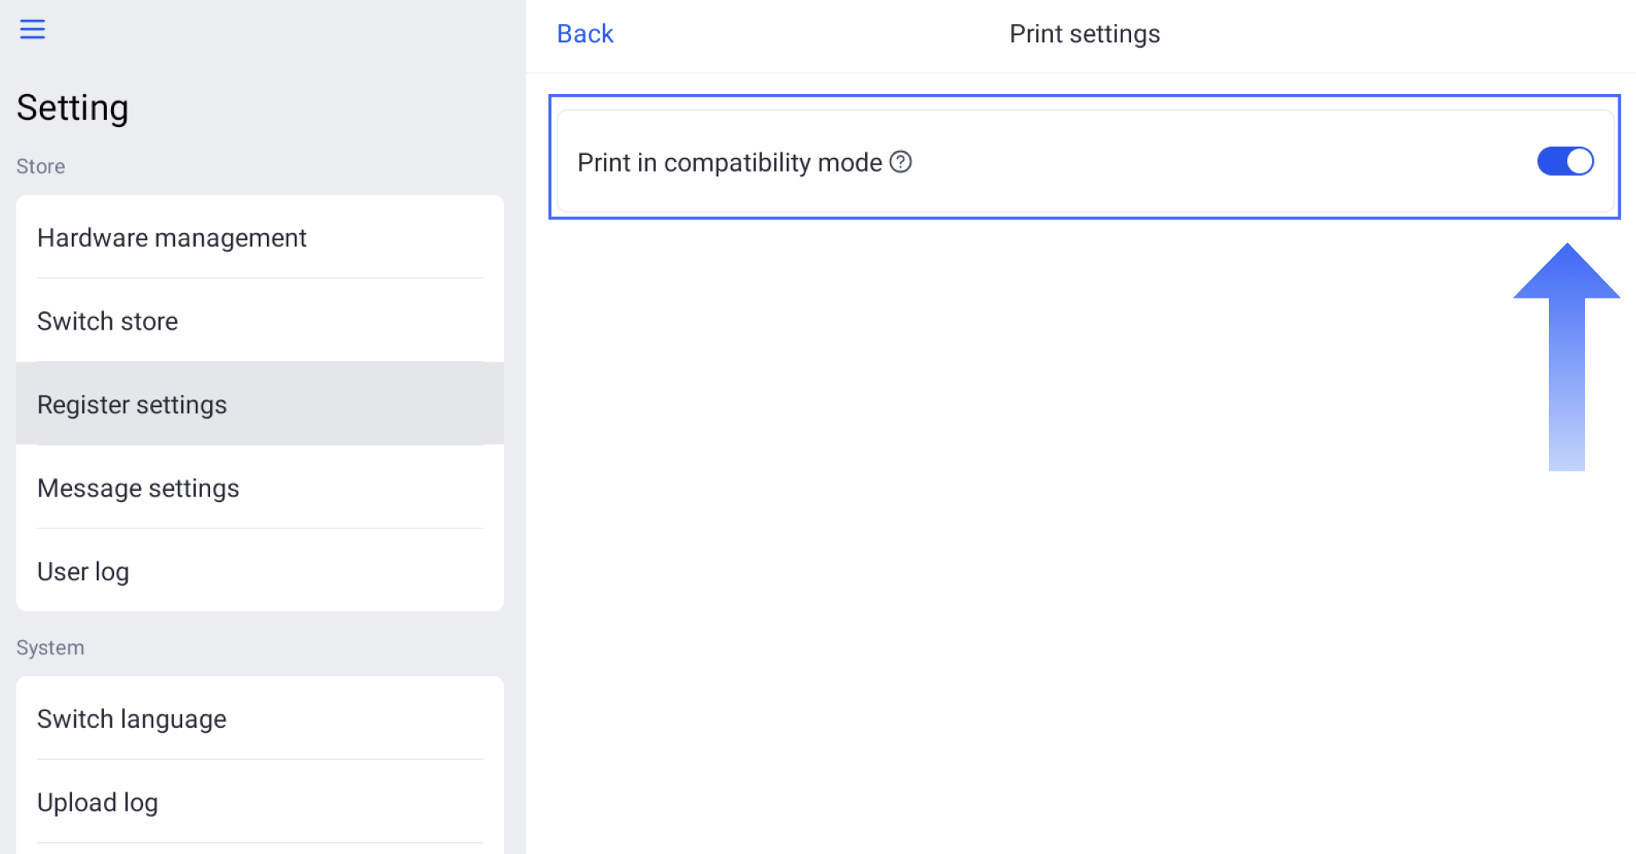Click the System section label

(50, 647)
